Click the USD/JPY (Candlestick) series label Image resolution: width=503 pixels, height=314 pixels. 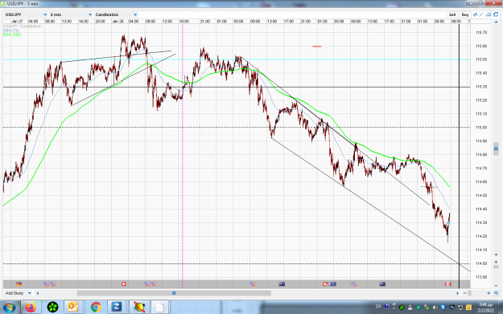[x=23, y=27]
